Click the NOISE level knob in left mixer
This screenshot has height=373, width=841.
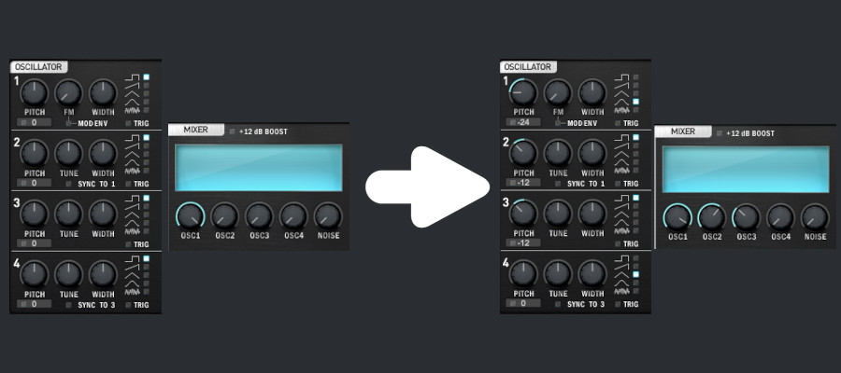coord(328,215)
